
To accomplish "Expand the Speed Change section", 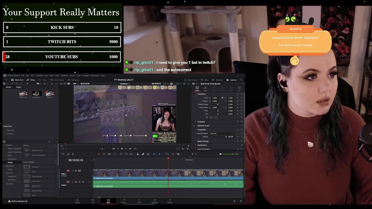I will (x=203, y=141).
